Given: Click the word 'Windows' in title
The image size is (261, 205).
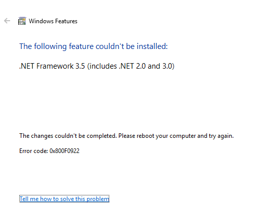Looking at the screenshot, I should click(41, 21).
